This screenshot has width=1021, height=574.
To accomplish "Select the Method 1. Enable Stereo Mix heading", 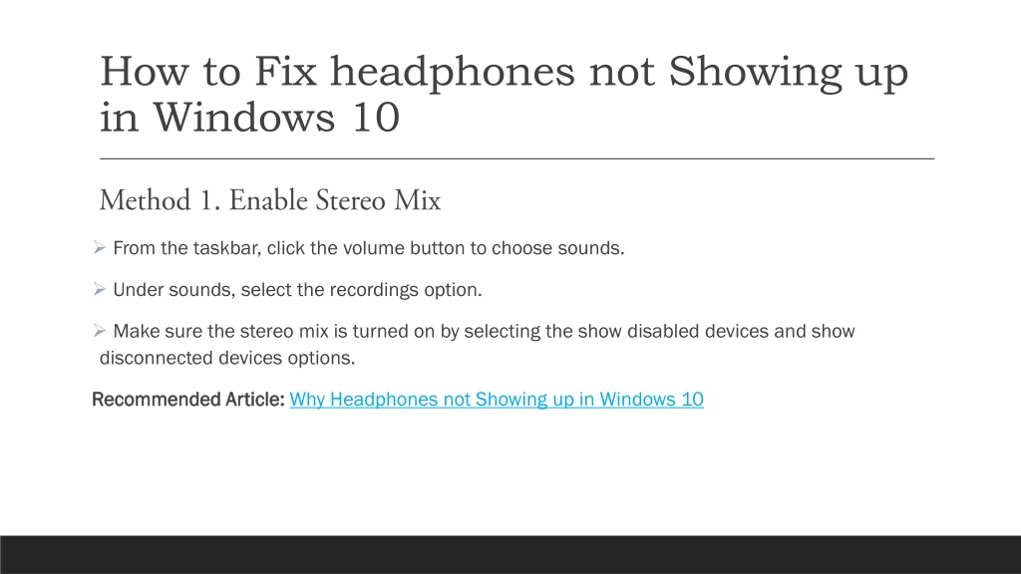I will tap(269, 200).
